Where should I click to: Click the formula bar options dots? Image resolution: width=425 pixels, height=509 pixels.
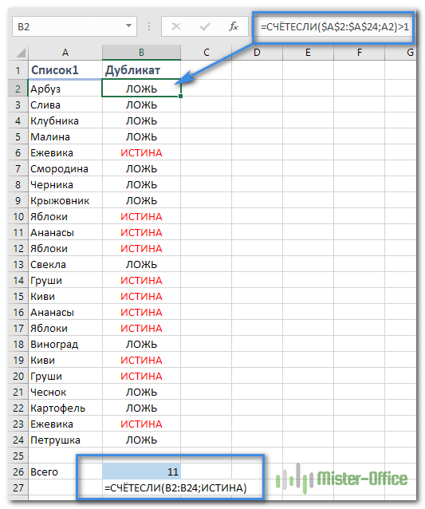coord(149,26)
